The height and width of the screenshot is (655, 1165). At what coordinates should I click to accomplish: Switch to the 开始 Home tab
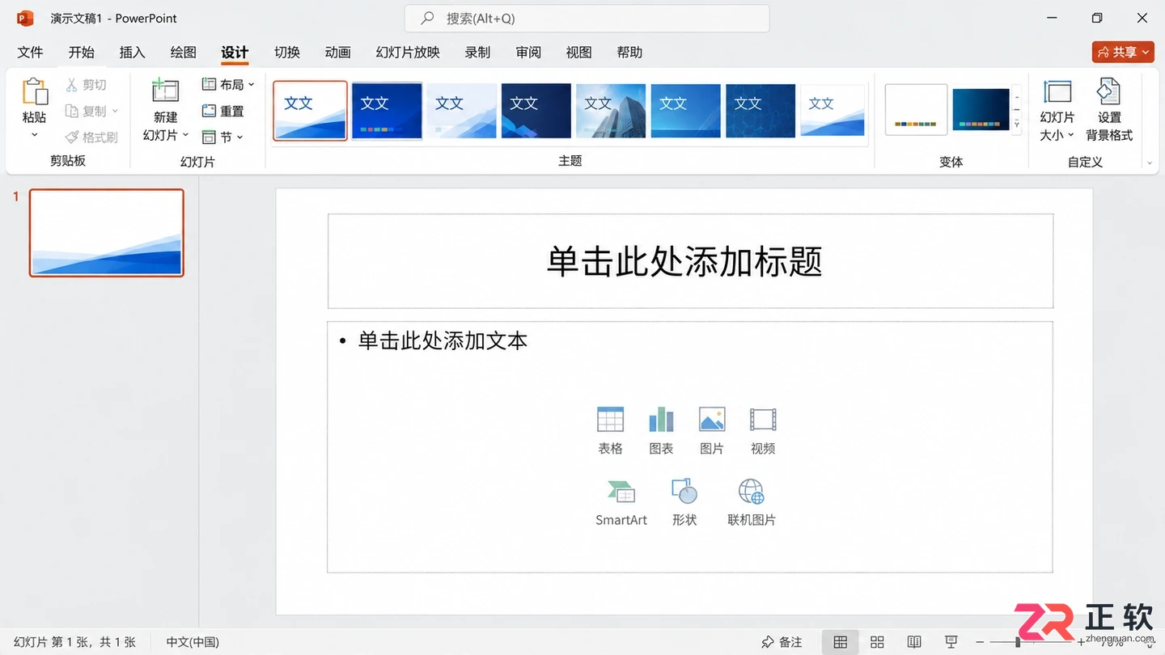coord(81,52)
